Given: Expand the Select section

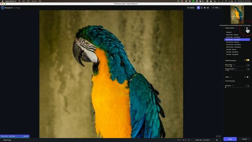Looking at the screenshot, I should click(x=224, y=77).
